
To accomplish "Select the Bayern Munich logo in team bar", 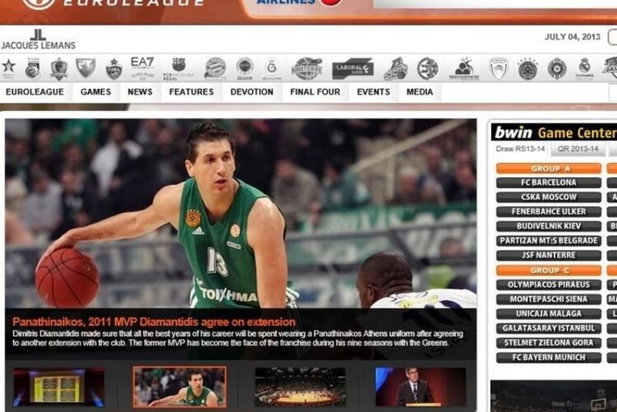I will pyautogui.click(x=215, y=68).
